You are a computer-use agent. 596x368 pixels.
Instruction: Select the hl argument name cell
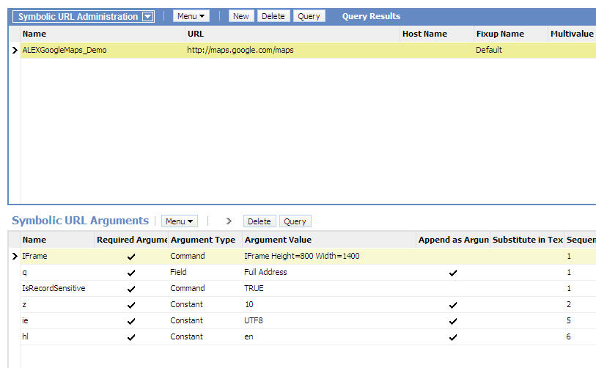click(57, 336)
